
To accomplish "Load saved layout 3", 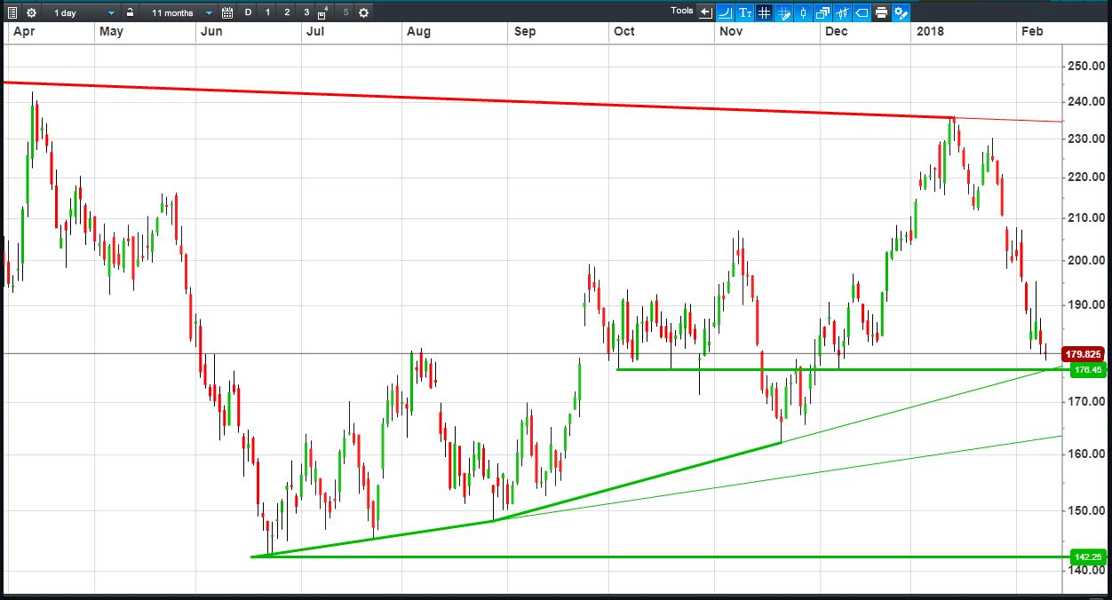I will click(306, 12).
